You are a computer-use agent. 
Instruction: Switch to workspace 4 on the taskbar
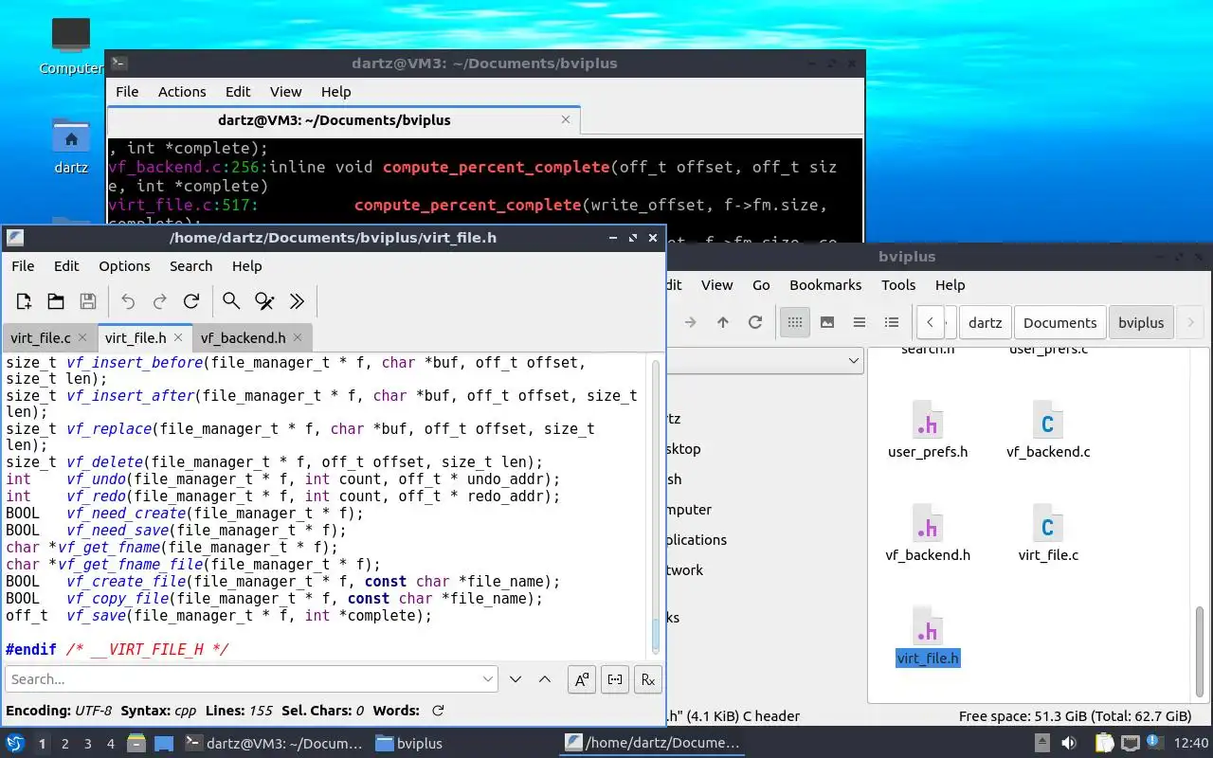click(x=111, y=744)
